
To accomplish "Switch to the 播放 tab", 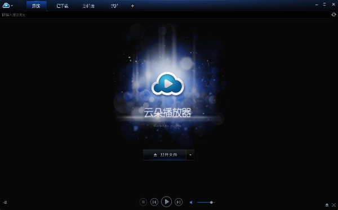I will (36, 6).
